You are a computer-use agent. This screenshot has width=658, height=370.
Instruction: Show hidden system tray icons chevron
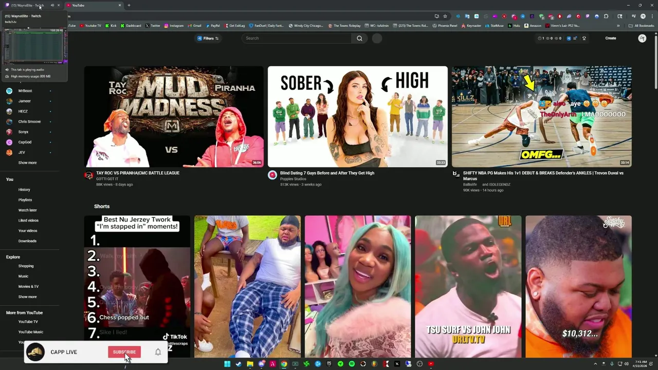596,364
